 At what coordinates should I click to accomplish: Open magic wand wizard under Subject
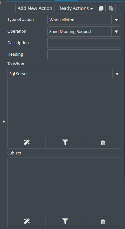(27, 222)
